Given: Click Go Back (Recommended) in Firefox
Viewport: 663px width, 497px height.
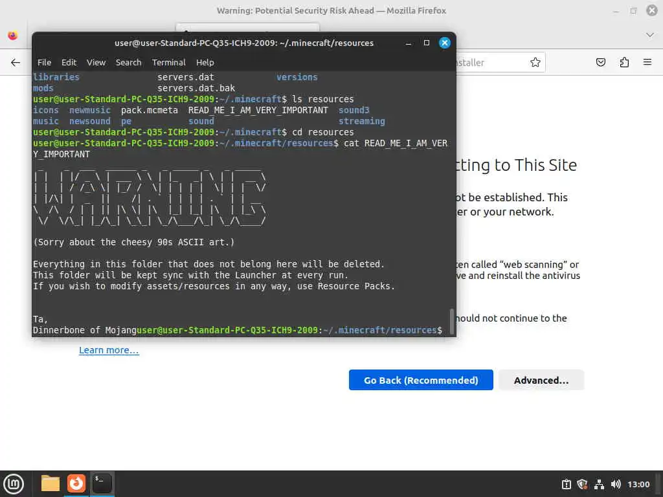Looking at the screenshot, I should point(421,380).
